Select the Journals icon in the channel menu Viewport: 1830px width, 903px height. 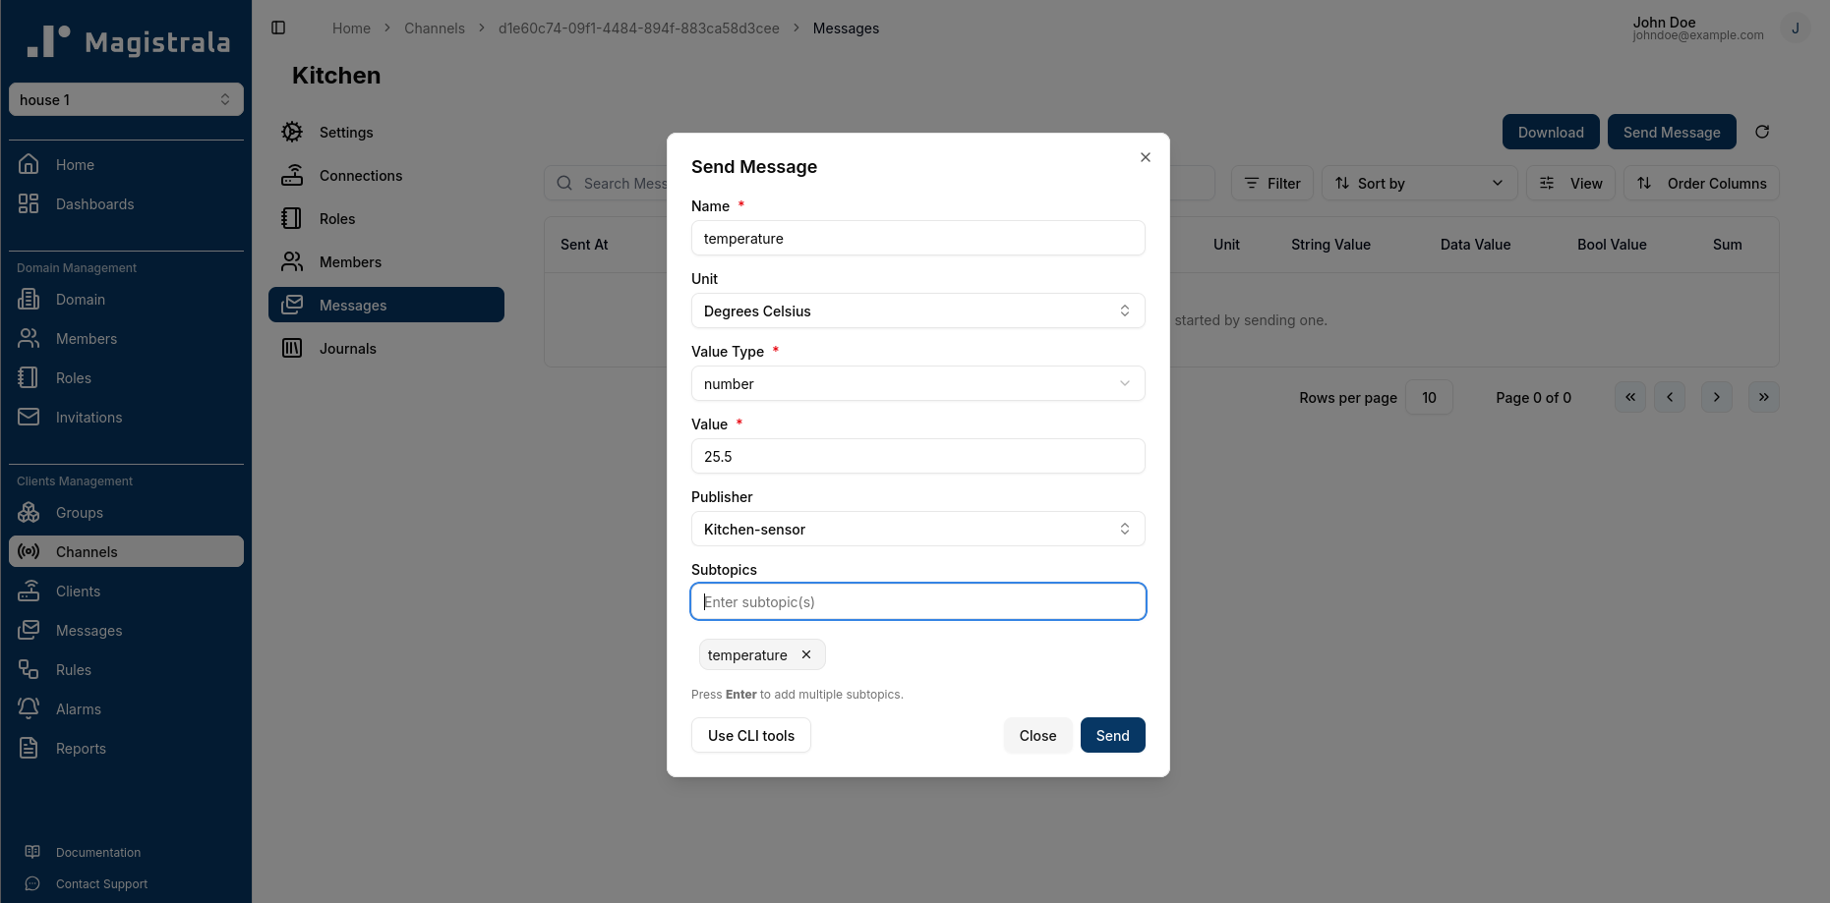[x=292, y=348]
